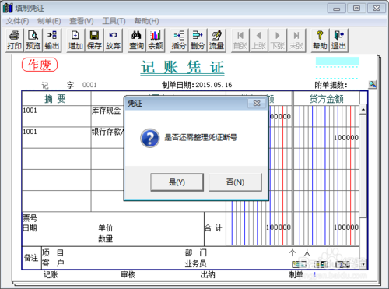
Task: Click the 摘要 column header
Action: [55, 99]
